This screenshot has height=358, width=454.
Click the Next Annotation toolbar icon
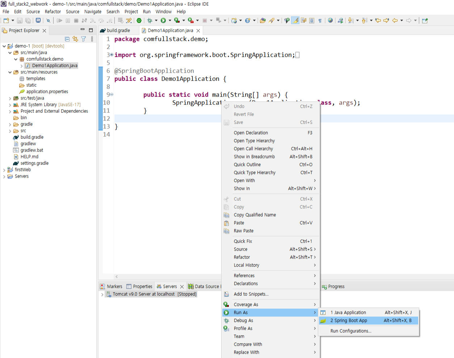(350, 21)
